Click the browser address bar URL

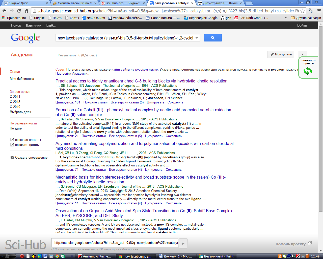click(166, 11)
